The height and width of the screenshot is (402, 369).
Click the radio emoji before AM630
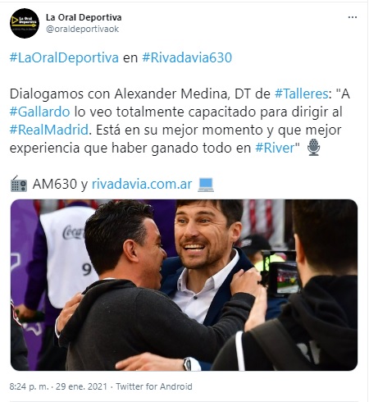tap(19, 184)
